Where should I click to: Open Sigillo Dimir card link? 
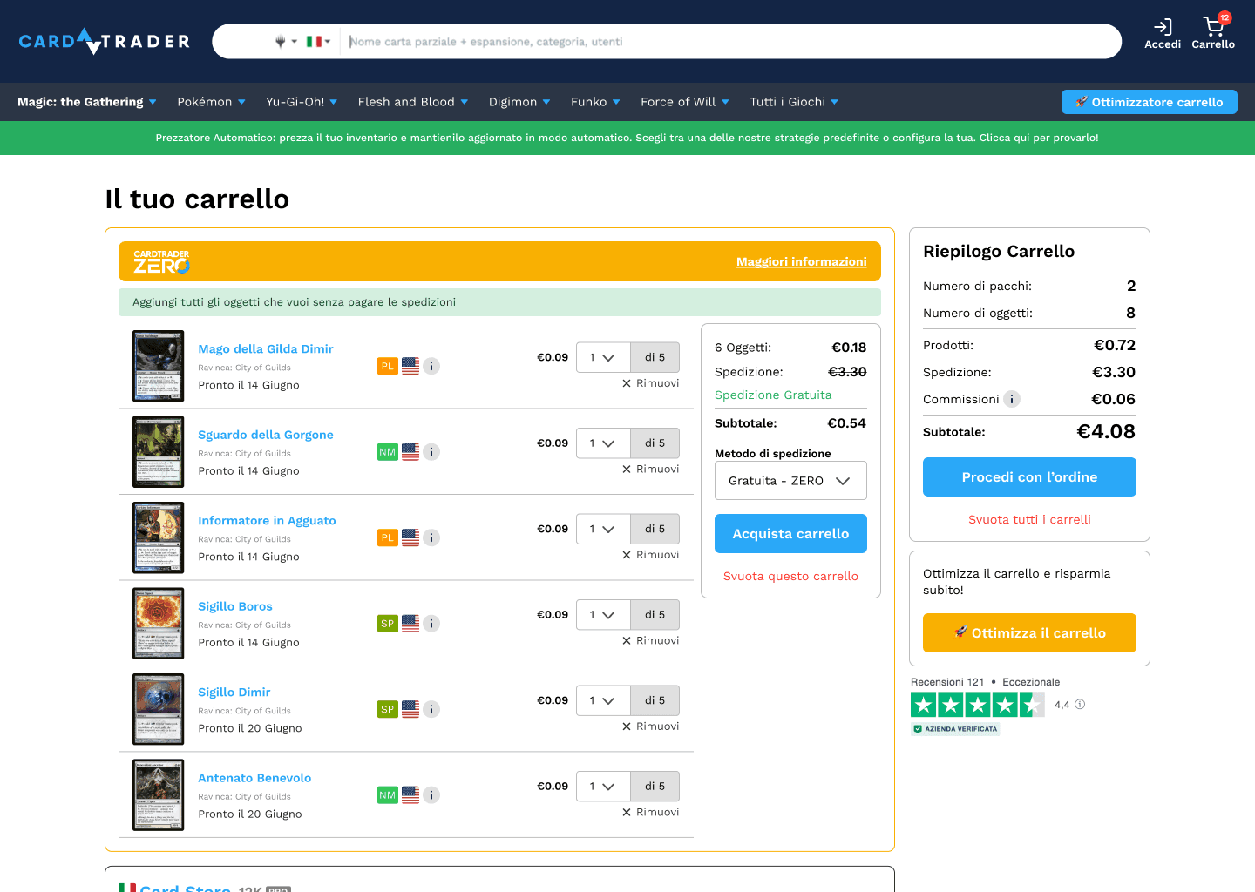coord(234,693)
